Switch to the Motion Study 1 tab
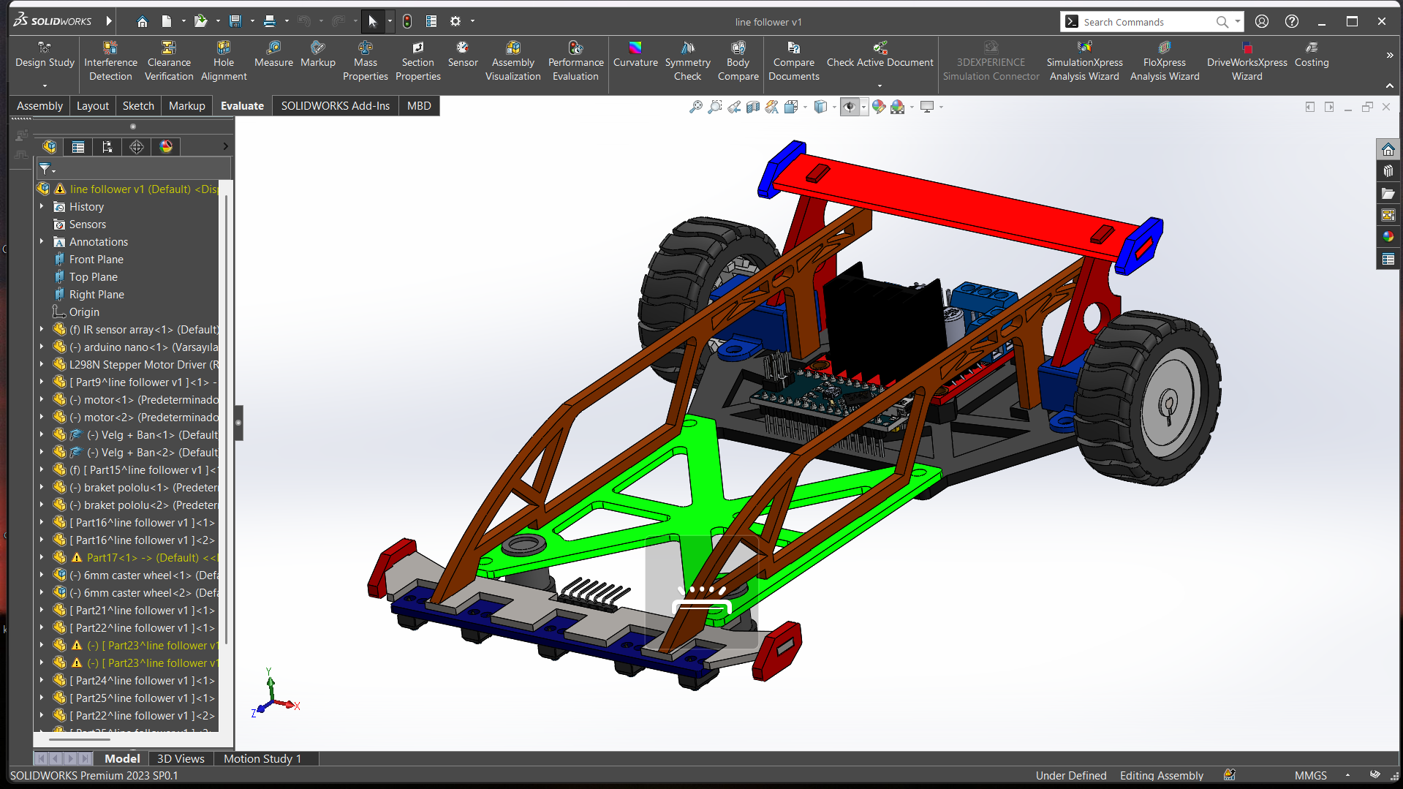The height and width of the screenshot is (789, 1403). 262,759
